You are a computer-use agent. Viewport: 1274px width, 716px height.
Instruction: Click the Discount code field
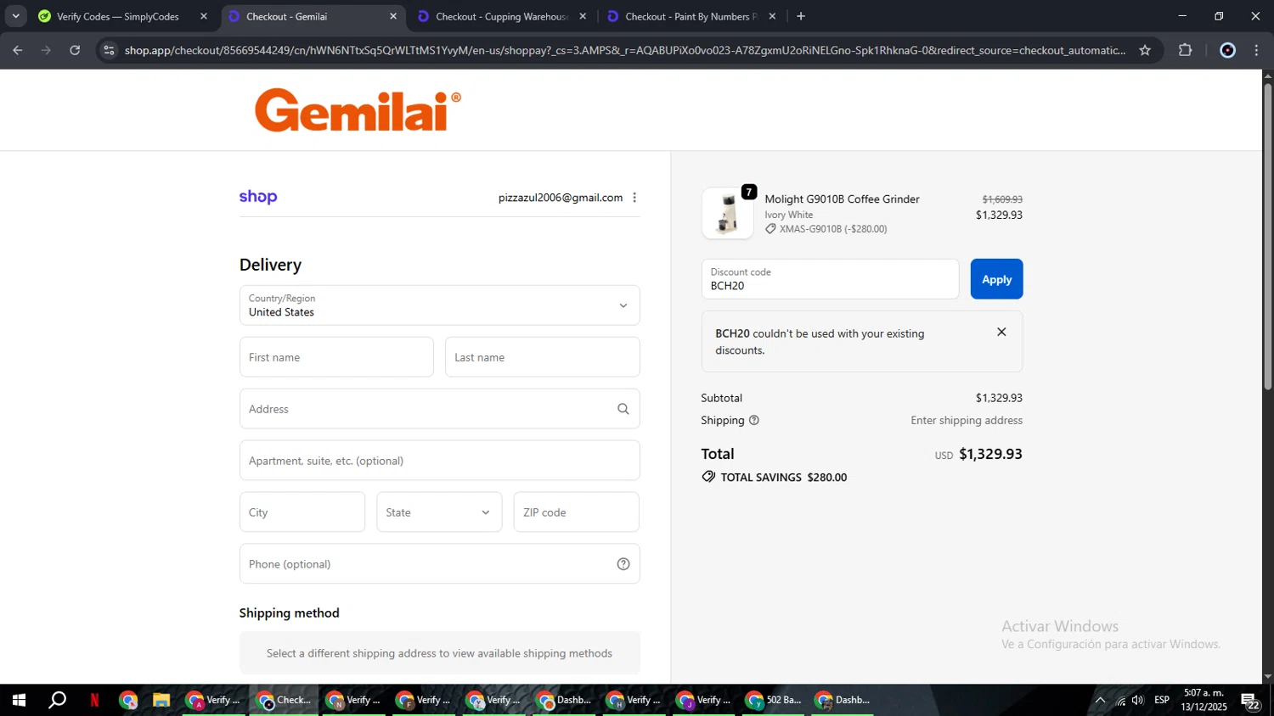tap(830, 279)
